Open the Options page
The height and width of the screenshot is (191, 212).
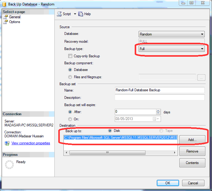pos(14,22)
